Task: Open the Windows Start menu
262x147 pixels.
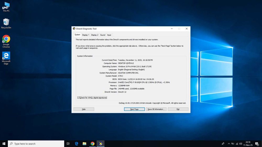Action: pos(4,144)
